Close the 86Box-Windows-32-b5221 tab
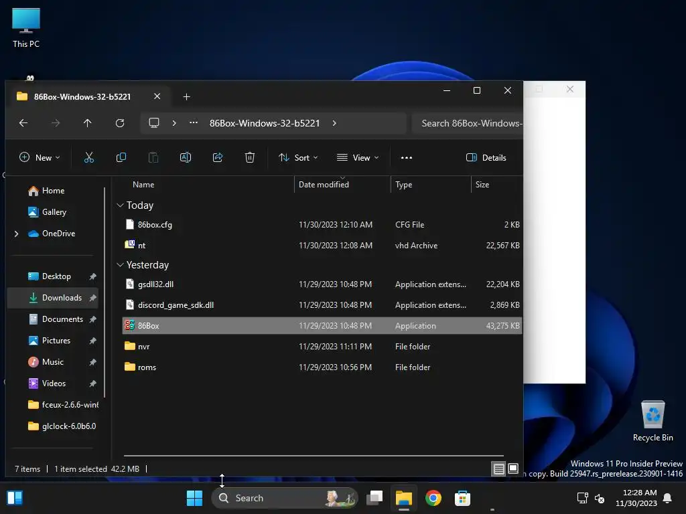The image size is (686, 514). click(157, 96)
